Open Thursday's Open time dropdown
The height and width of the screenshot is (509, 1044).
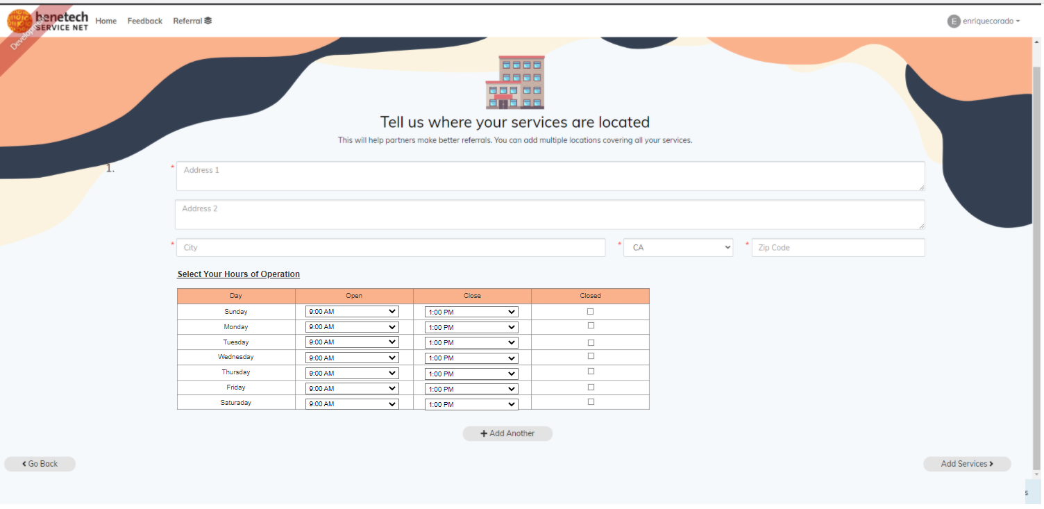point(351,373)
